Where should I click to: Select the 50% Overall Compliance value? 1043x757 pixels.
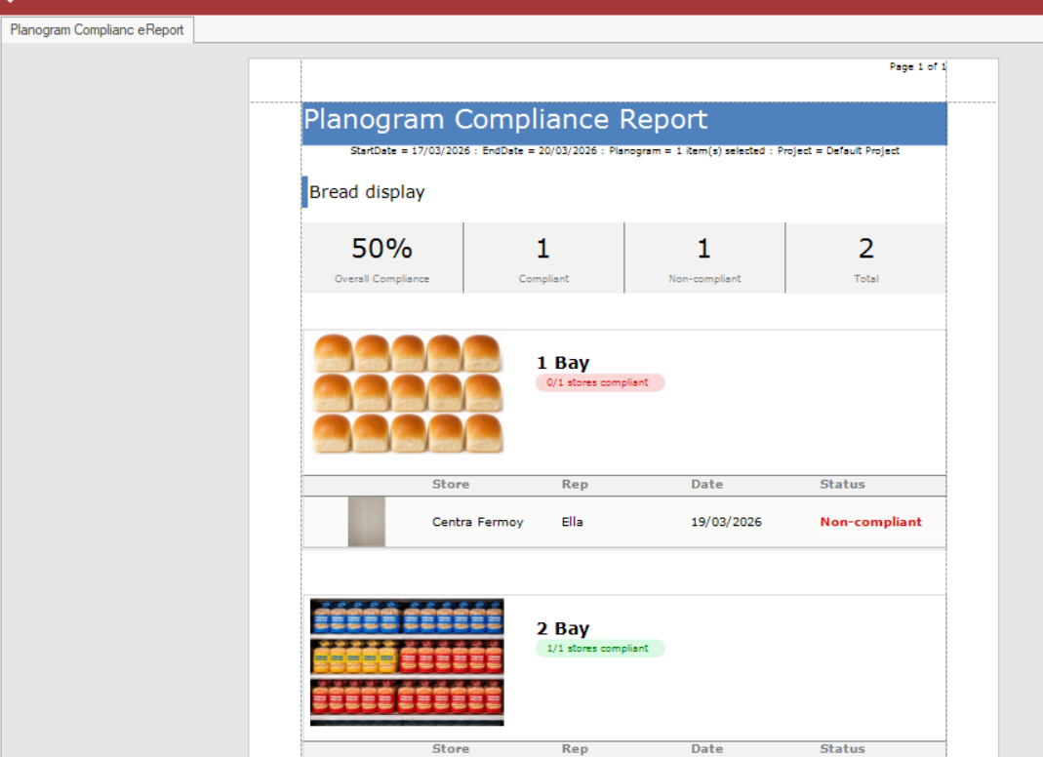coord(381,248)
